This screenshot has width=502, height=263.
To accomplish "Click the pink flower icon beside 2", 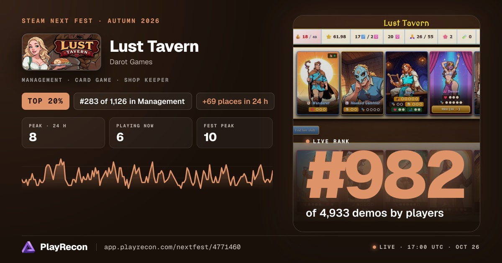I will (x=445, y=37).
